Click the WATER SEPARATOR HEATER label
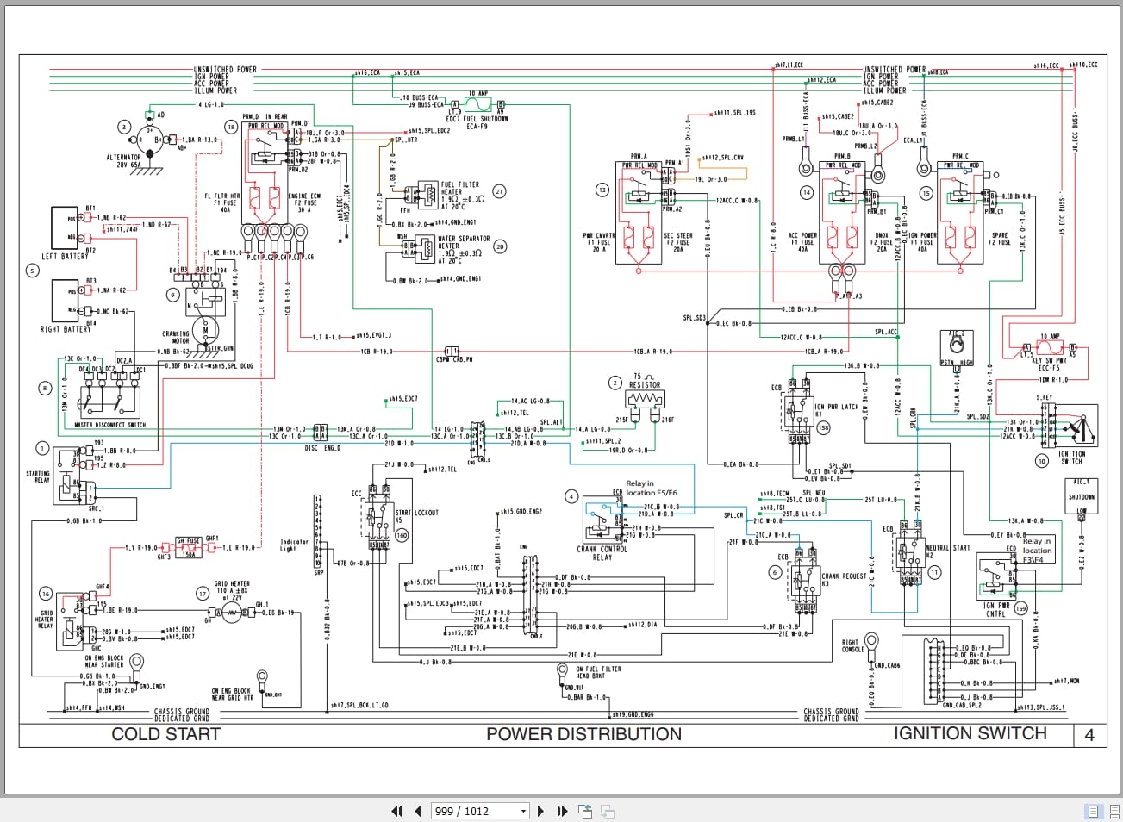 coord(464,242)
